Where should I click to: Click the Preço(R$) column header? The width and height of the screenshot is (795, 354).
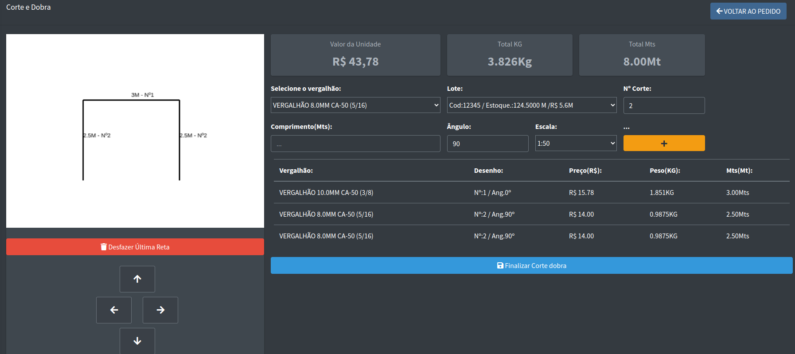pyautogui.click(x=585, y=170)
